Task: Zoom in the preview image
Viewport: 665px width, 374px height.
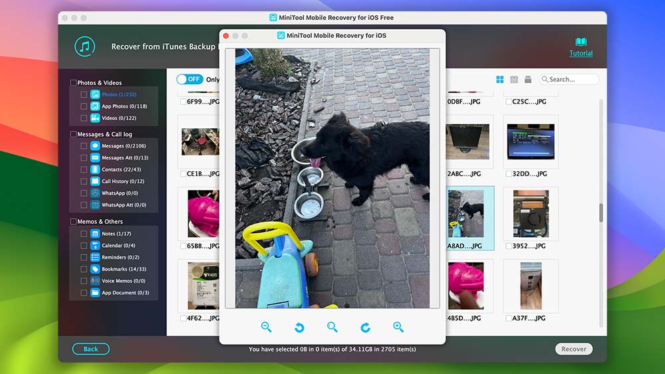Action: click(x=398, y=327)
